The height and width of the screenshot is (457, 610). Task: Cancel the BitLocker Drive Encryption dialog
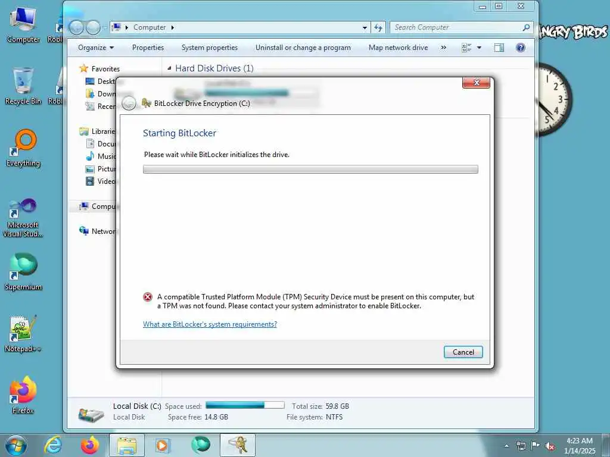point(463,352)
